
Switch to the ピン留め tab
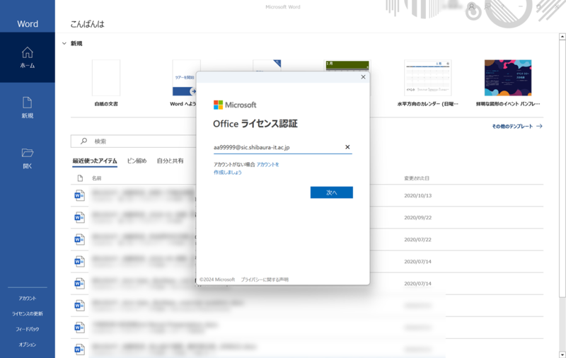point(137,161)
